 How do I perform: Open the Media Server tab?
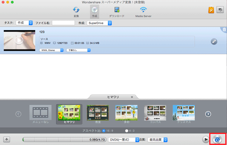(143, 12)
